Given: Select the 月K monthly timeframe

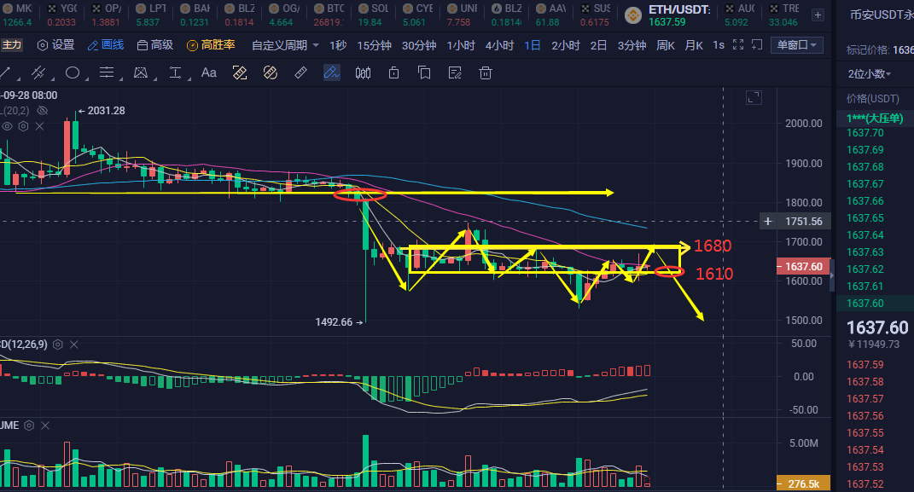Looking at the screenshot, I should point(694,45).
